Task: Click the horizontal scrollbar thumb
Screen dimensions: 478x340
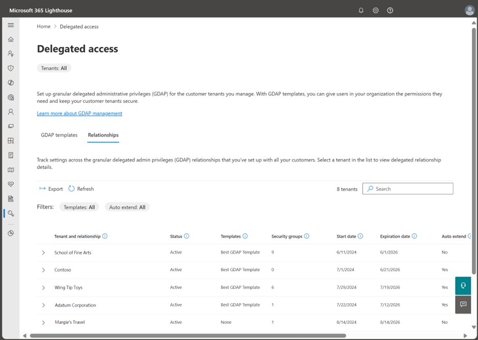Action: pyautogui.click(x=188, y=336)
